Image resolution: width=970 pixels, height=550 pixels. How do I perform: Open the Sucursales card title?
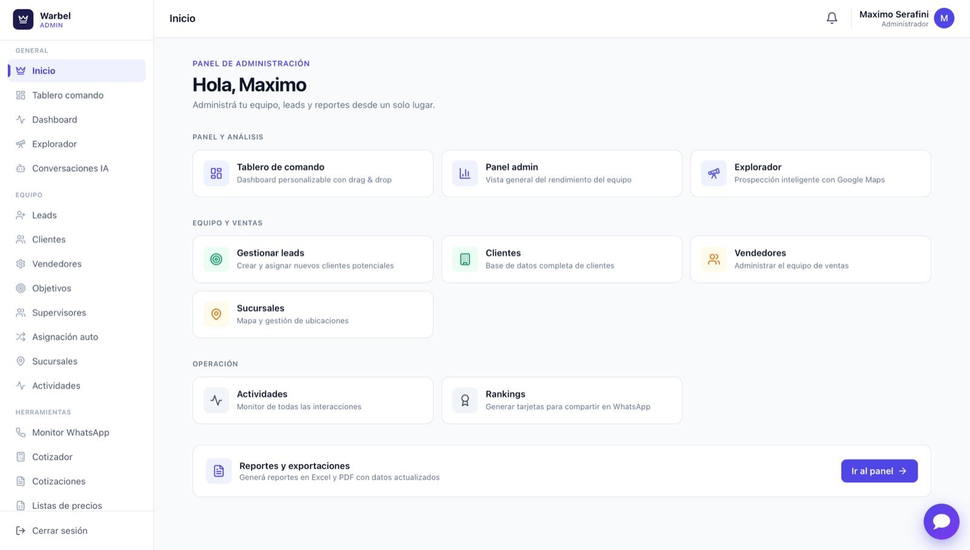261,308
